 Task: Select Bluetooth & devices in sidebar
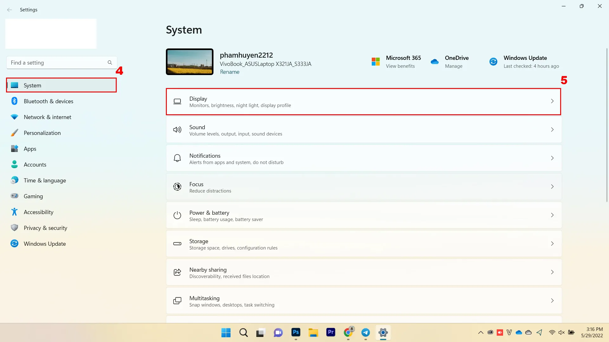click(48, 101)
